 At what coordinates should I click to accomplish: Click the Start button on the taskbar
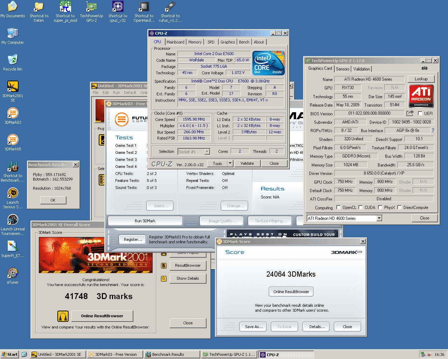click(9, 354)
